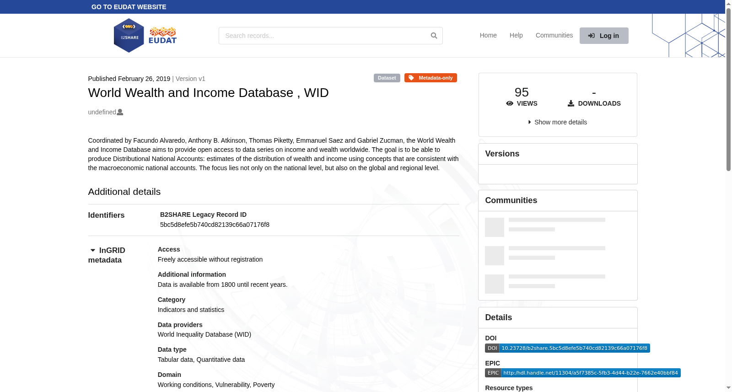The width and height of the screenshot is (732, 392).
Task: Click the 95 views count
Action: coord(522,92)
